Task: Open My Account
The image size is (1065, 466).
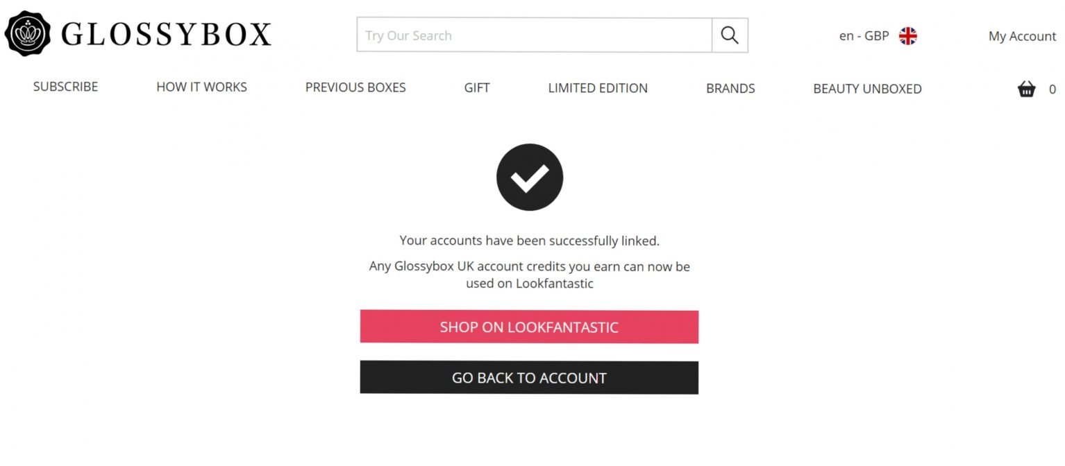Action: [1022, 36]
